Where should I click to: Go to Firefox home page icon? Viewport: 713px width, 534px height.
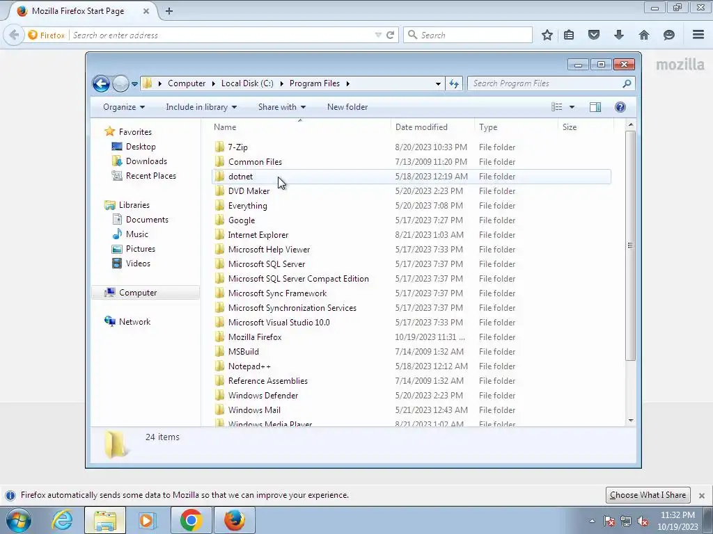pyautogui.click(x=644, y=35)
